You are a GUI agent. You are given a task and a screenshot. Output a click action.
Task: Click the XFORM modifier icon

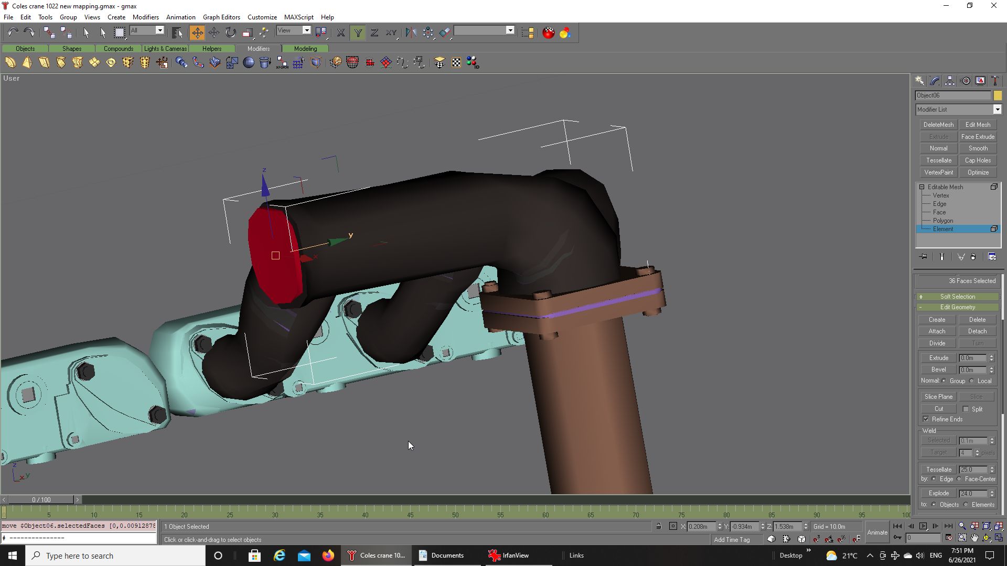pyautogui.click(x=282, y=63)
